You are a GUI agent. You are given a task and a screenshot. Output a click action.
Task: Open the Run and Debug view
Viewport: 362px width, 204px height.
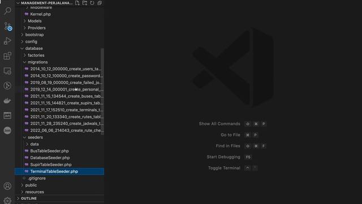click(x=7, y=41)
